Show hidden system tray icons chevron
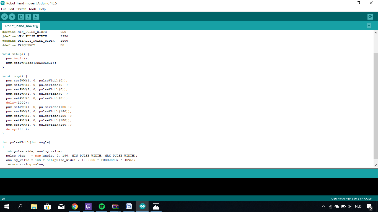 click(x=323, y=206)
